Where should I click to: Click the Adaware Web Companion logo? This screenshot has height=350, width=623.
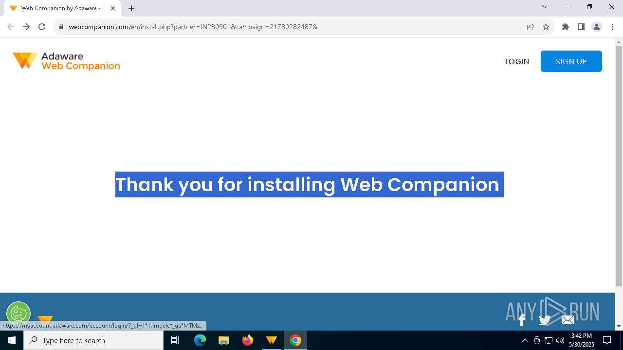(66, 61)
